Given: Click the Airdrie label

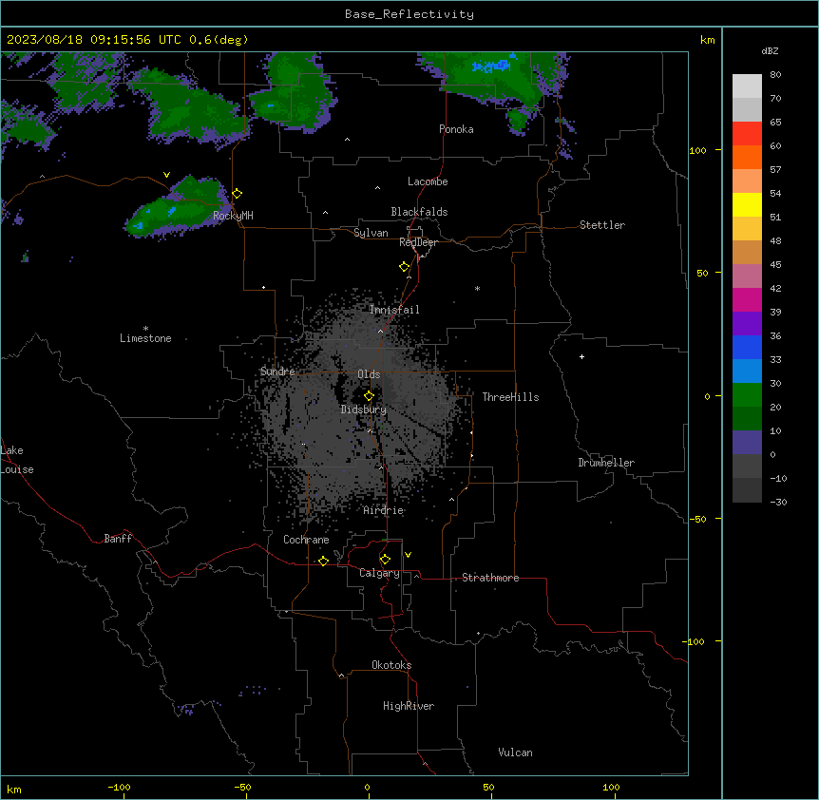Looking at the screenshot, I should pyautogui.click(x=383, y=510).
